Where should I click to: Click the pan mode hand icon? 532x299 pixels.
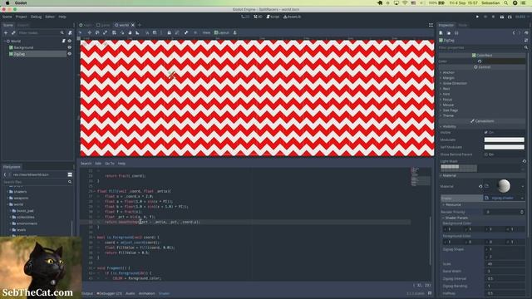(x=130, y=32)
